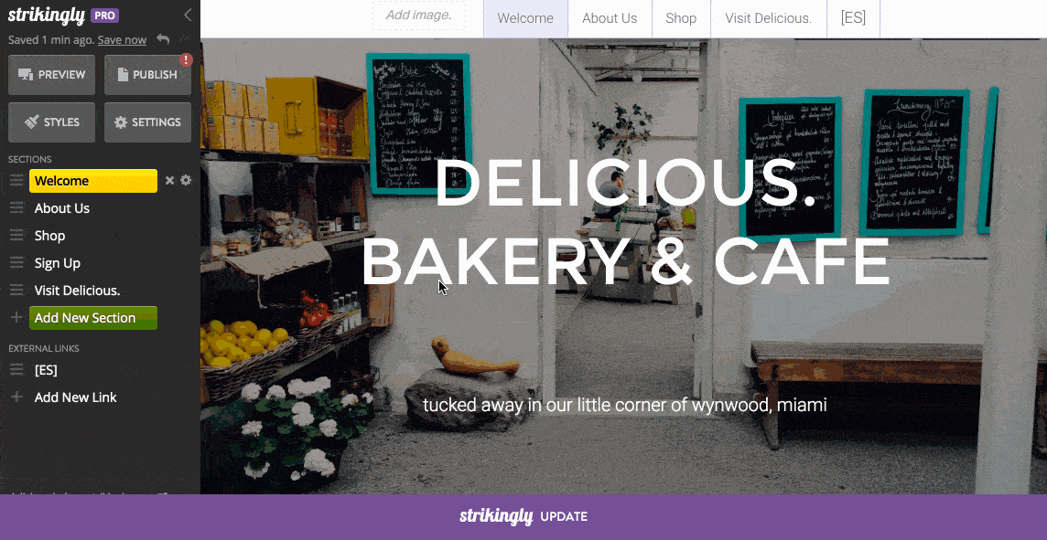The height and width of the screenshot is (540, 1047).
Task: Click the Add image placeholder
Action: (x=418, y=15)
